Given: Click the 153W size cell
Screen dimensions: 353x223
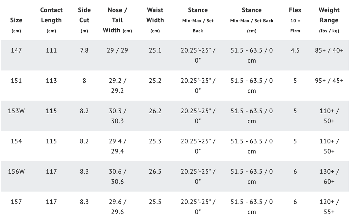Looking at the screenshot, I should point(16,111).
